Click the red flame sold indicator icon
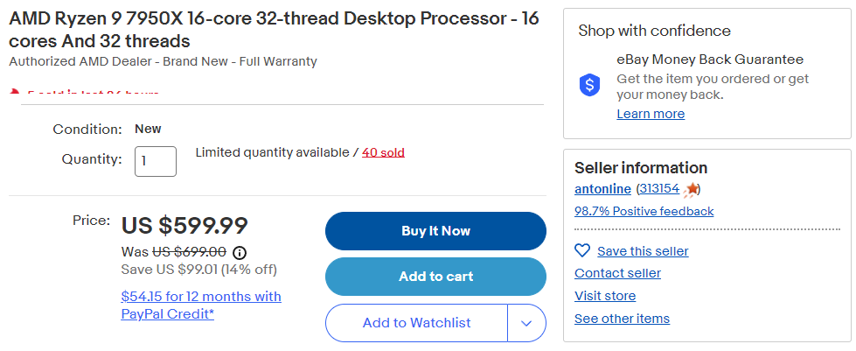 [x=15, y=92]
